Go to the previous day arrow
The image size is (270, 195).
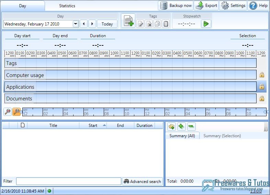point(84,24)
